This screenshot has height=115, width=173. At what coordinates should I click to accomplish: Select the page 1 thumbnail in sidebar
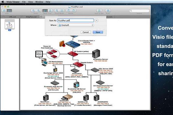(x=10, y=24)
